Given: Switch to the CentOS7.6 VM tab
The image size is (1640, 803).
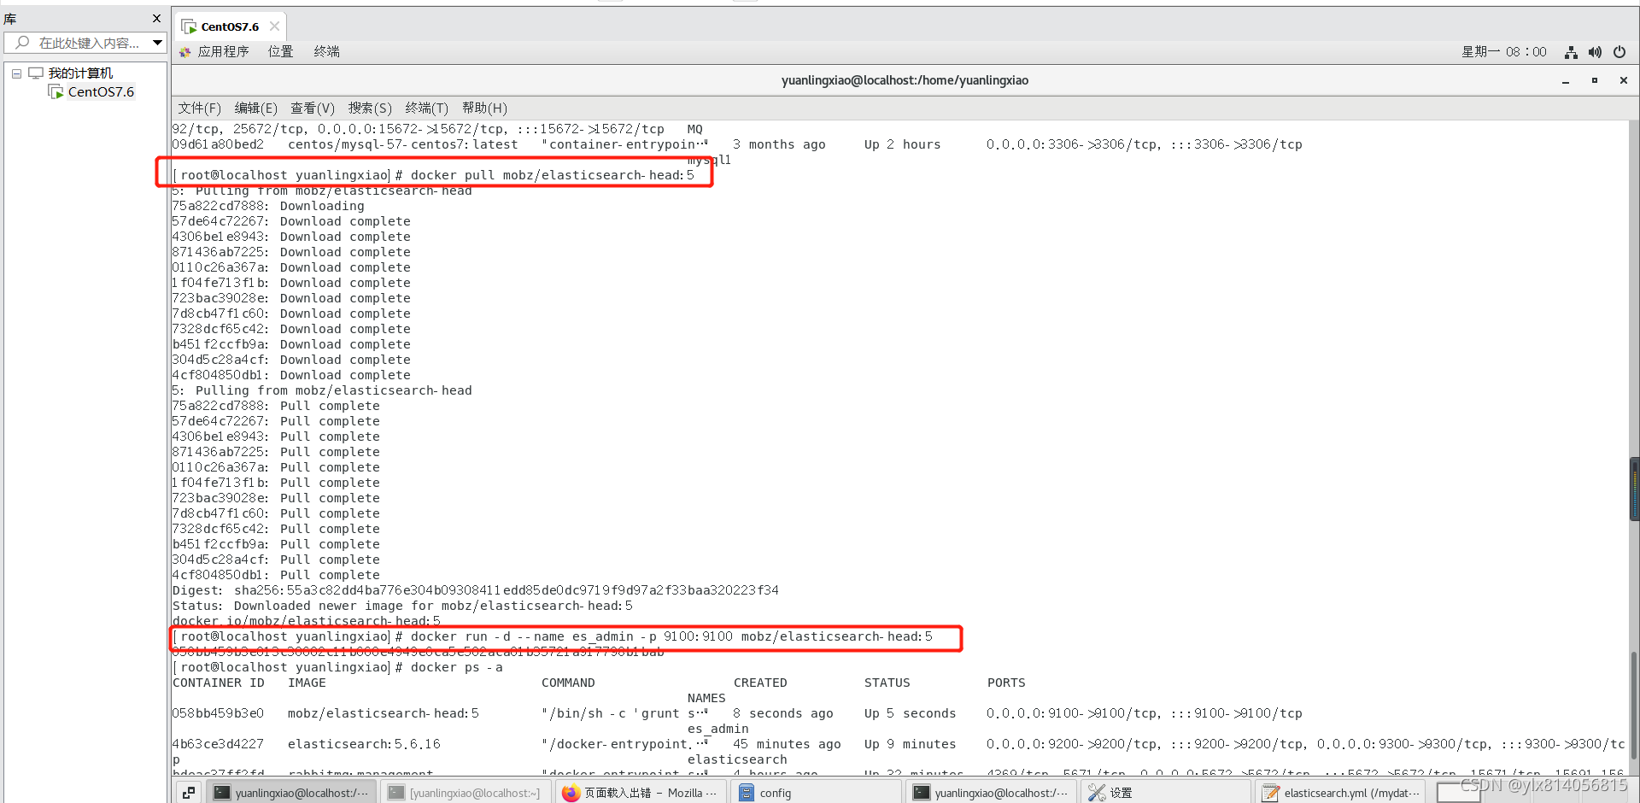Looking at the screenshot, I should tap(230, 26).
